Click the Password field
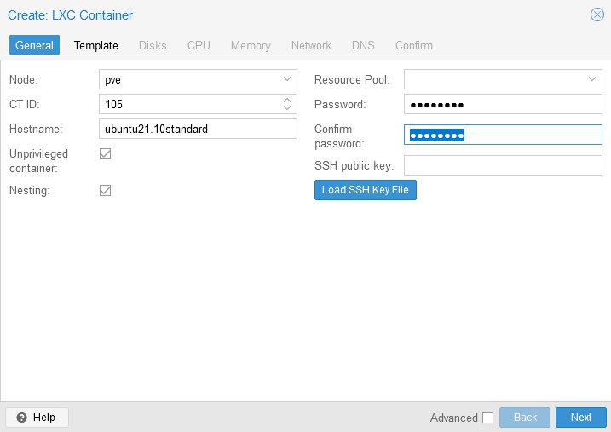Viewport: 611px width, 432px height. pos(503,105)
